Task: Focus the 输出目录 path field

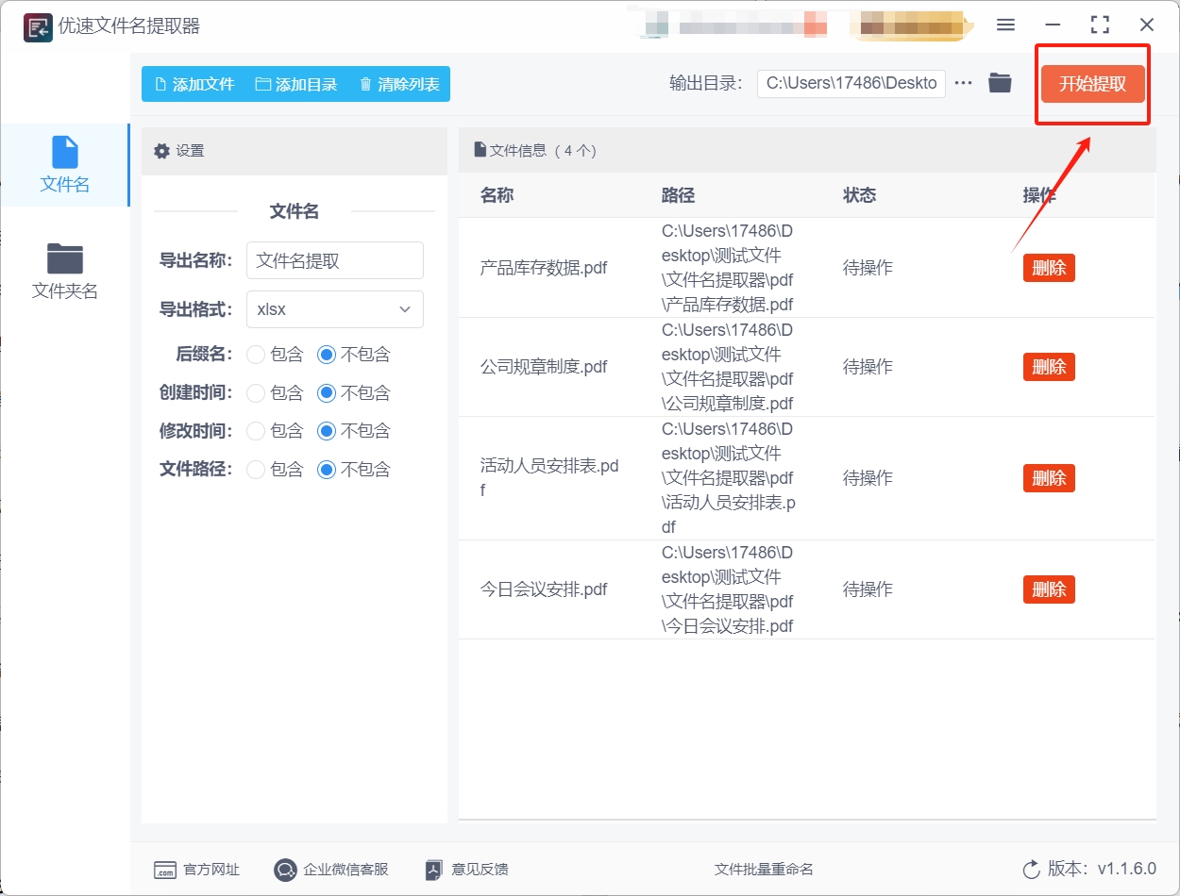Action: [x=851, y=83]
